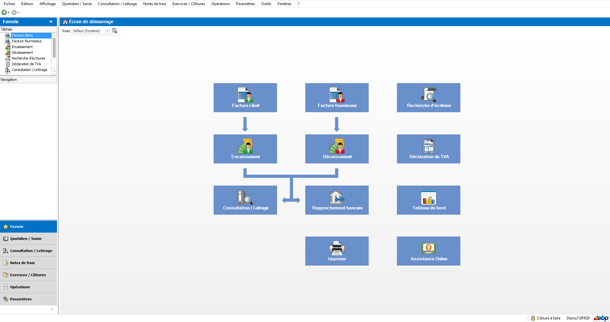This screenshot has width=610, height=322.
Task: Launch Recherche d'écritures tile
Action: coord(428,98)
